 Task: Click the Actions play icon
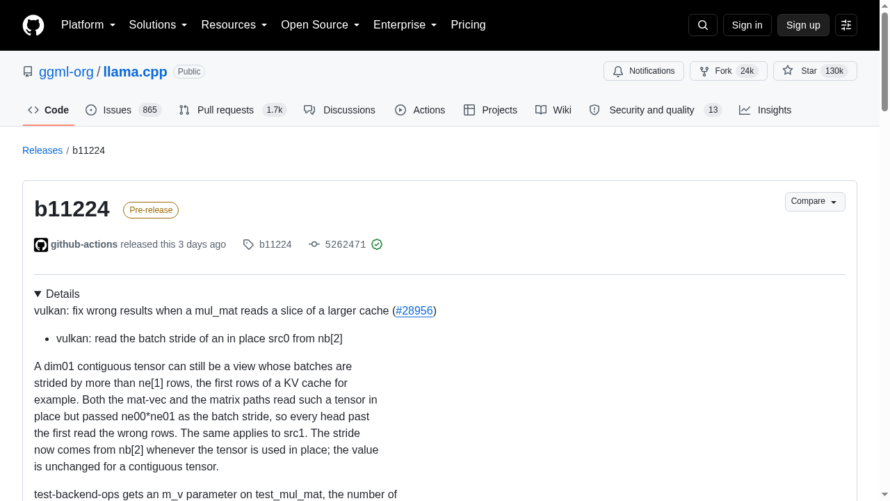[400, 110]
